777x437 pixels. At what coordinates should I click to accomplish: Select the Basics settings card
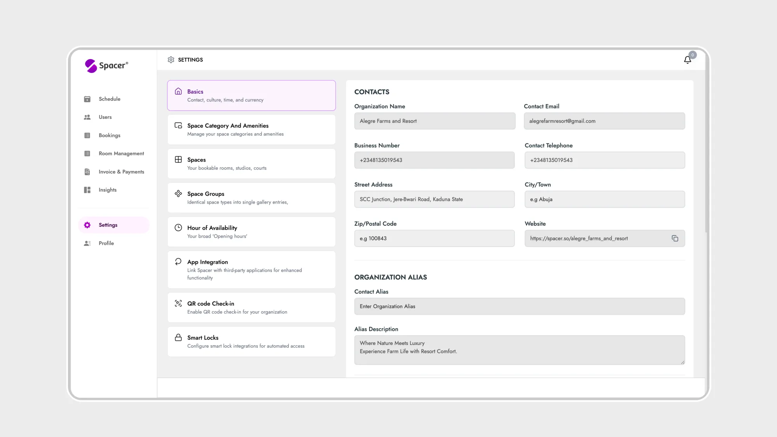coord(251,96)
